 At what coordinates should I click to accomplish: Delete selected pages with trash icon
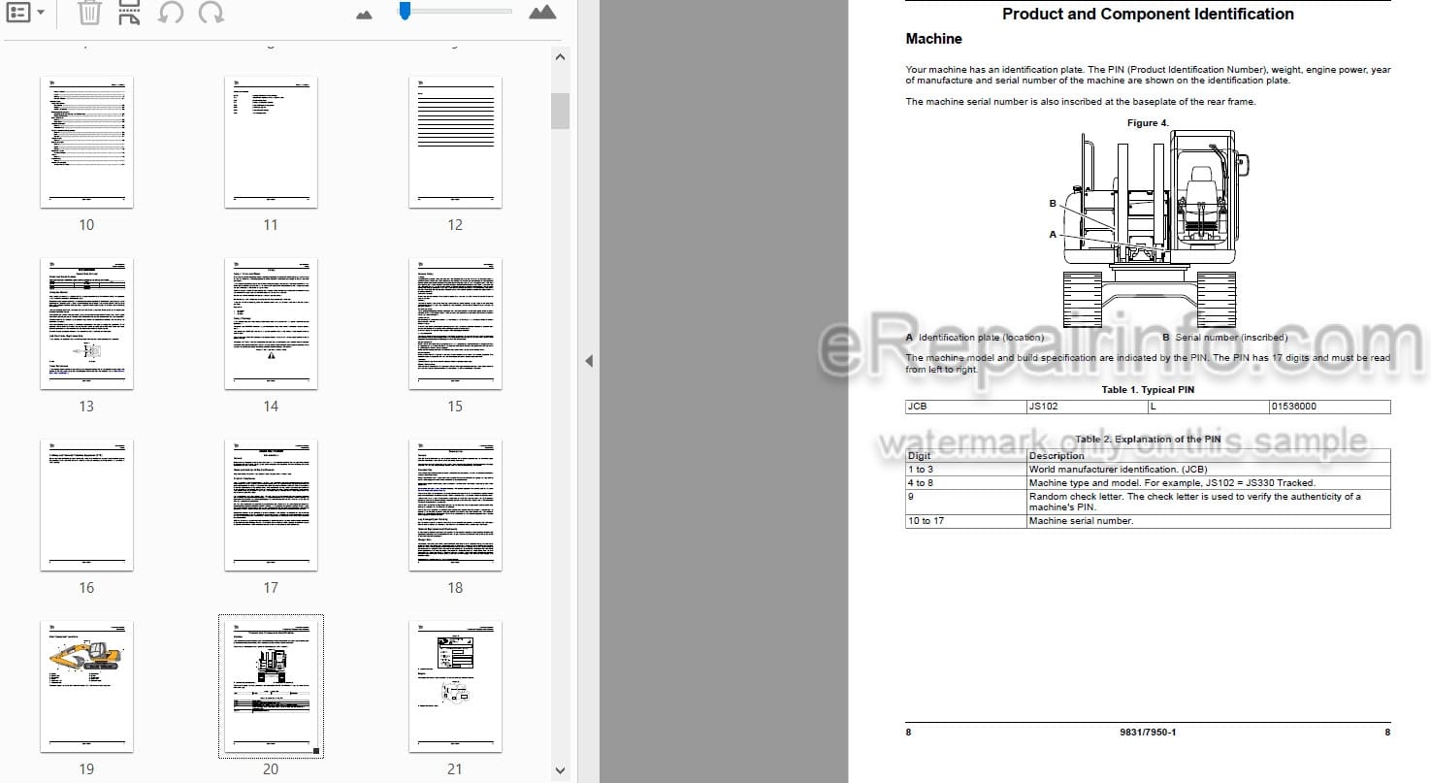(x=89, y=13)
